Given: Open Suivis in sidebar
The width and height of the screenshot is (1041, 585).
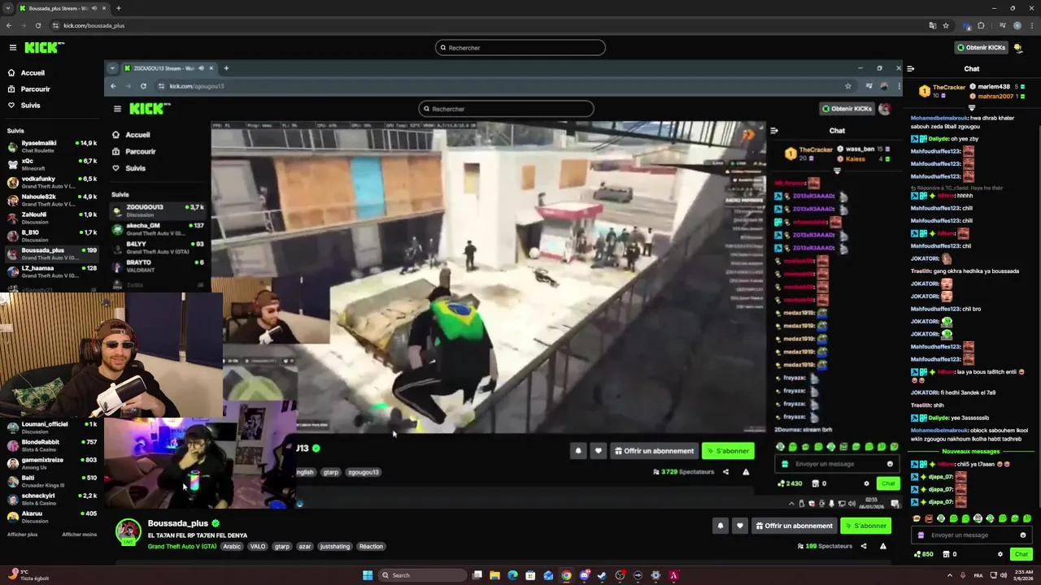Looking at the screenshot, I should (x=24, y=106).
